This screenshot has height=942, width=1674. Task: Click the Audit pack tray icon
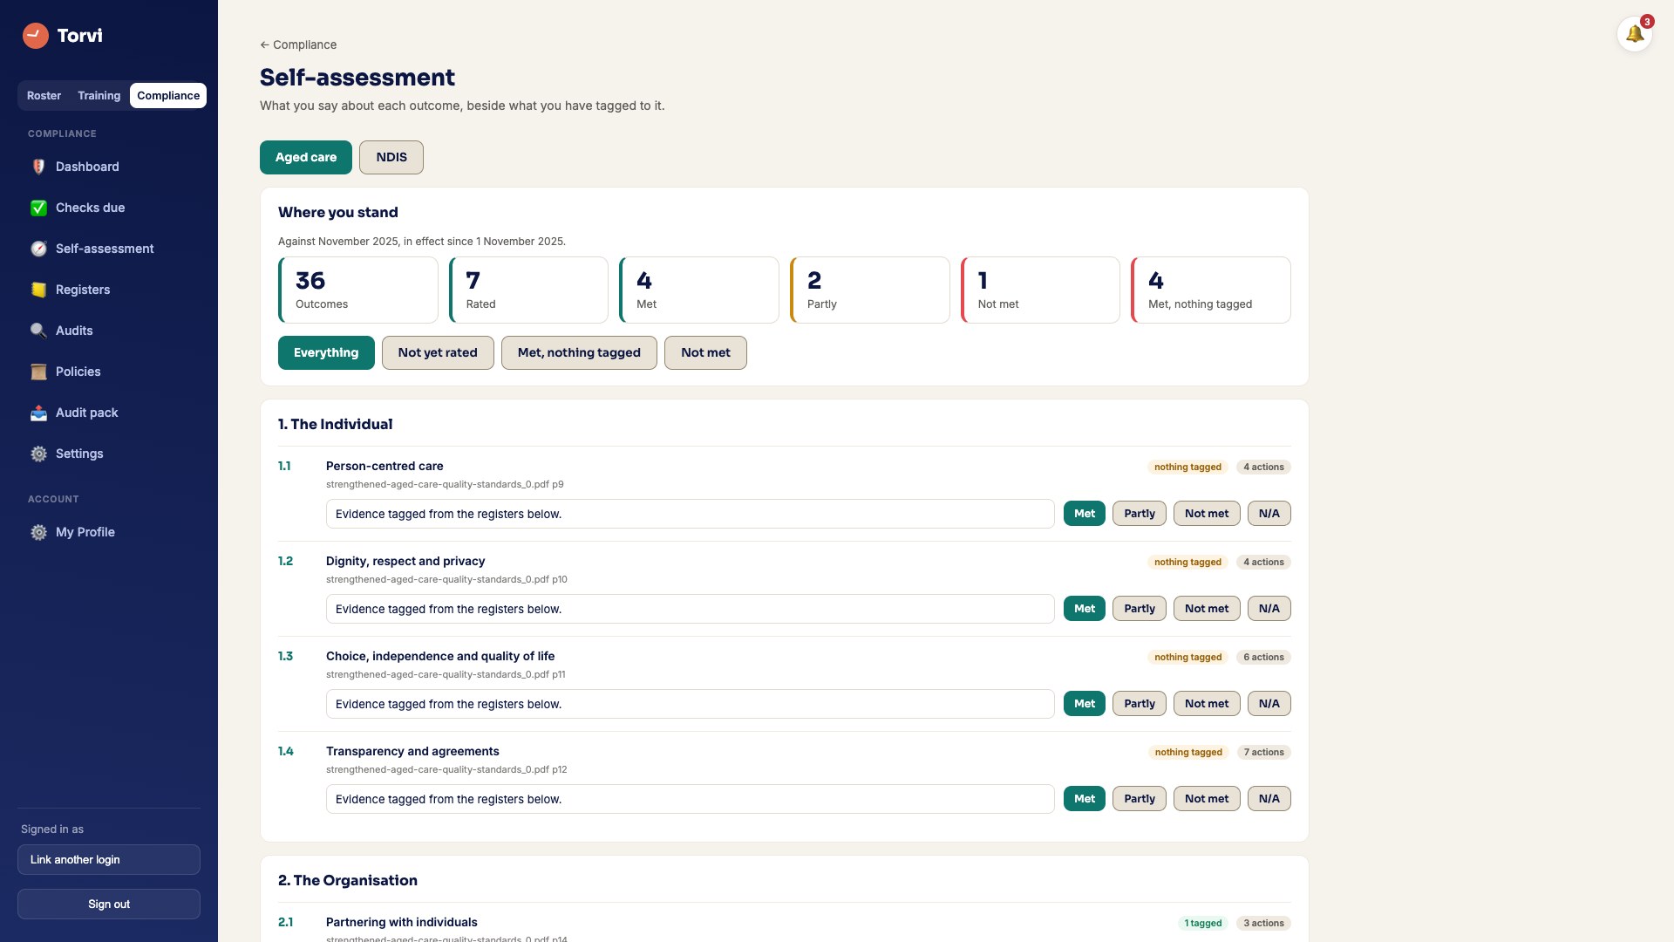pos(38,413)
